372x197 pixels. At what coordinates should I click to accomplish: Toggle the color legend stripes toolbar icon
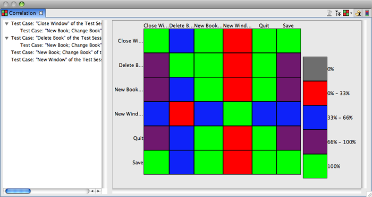coord(367,13)
